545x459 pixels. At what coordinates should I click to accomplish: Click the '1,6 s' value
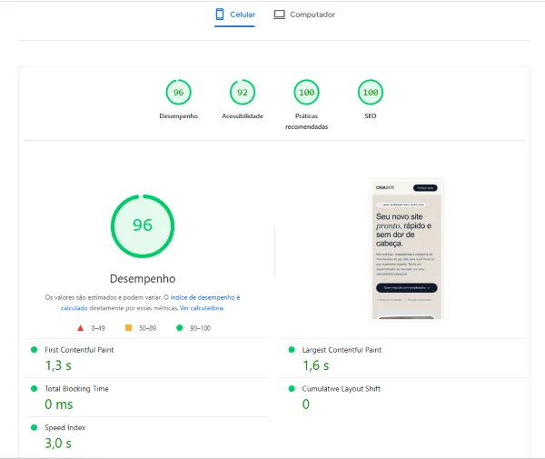click(x=315, y=365)
